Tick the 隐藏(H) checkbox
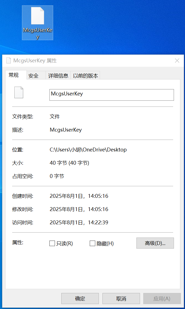 (x=92, y=243)
